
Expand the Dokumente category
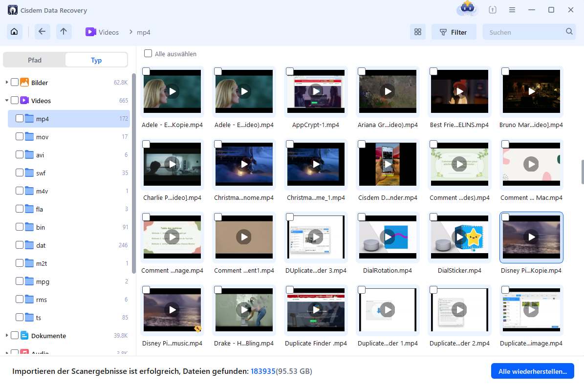click(7, 336)
